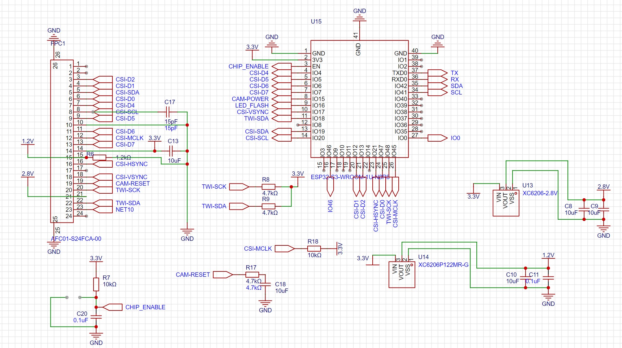
Task: Click the U13 designator text
Action: click(x=528, y=185)
